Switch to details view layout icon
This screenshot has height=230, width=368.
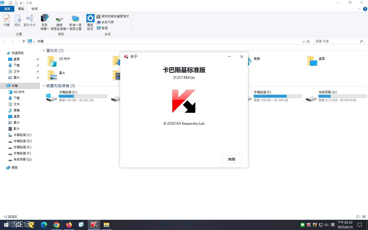pos(359,217)
